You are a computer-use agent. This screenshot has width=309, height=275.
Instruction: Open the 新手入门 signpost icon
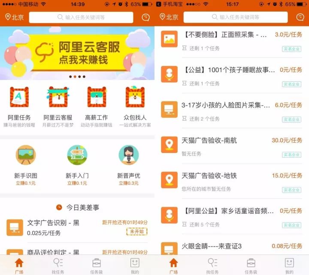pyautogui.click(x=77, y=155)
